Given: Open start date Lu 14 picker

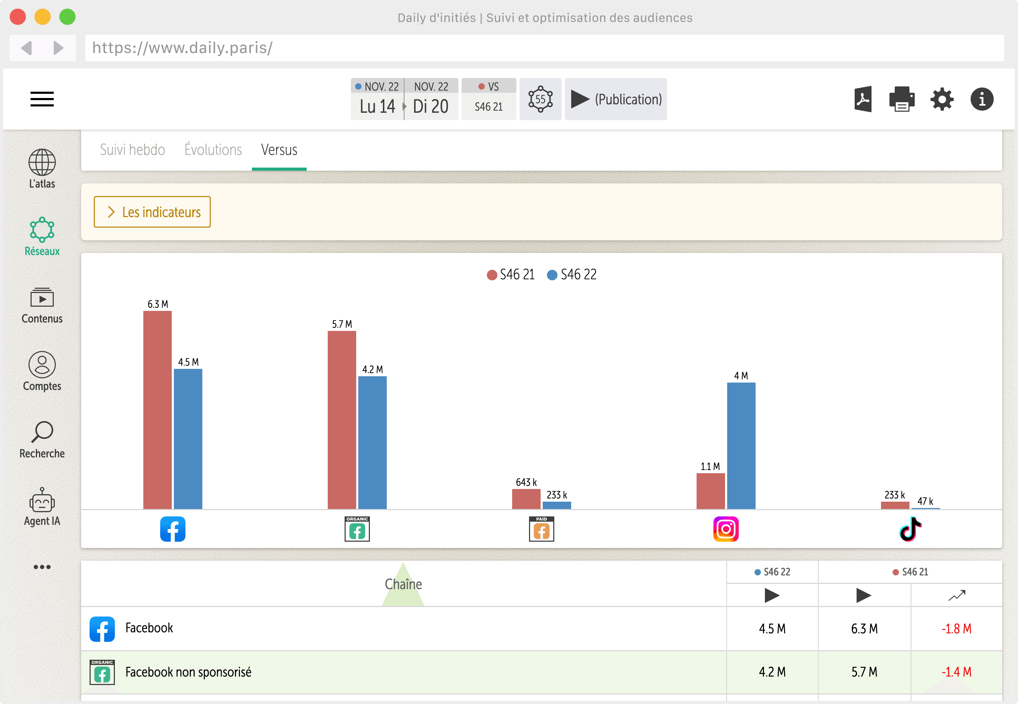Looking at the screenshot, I should pos(377,99).
